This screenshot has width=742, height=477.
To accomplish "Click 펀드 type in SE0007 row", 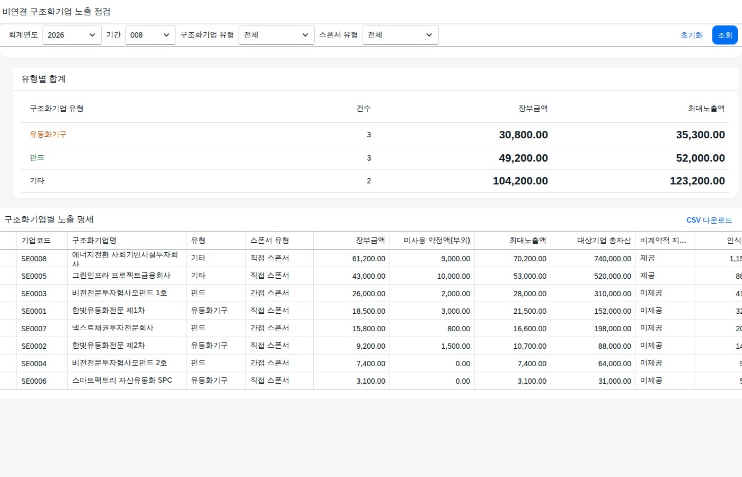I will tap(216, 328).
